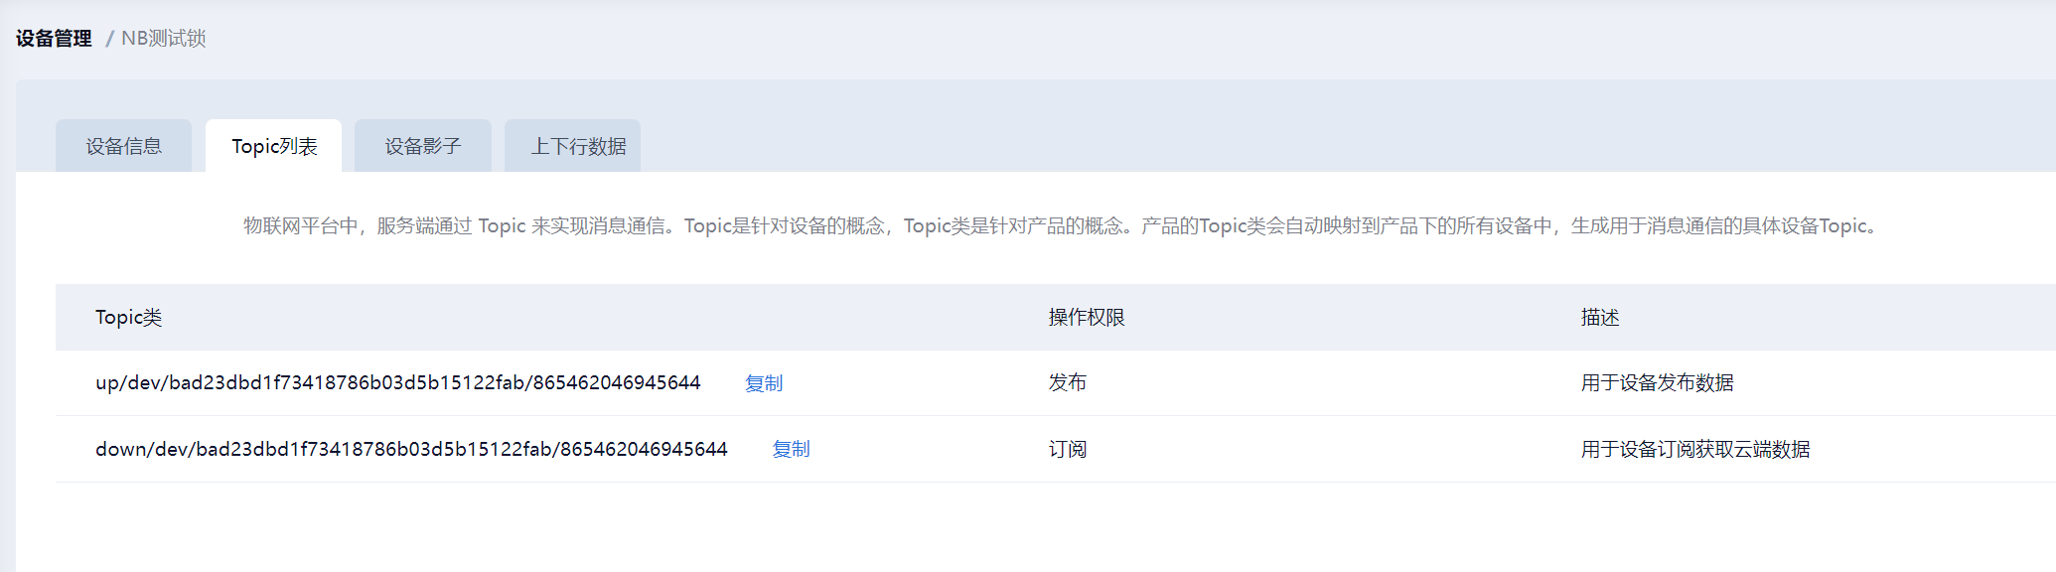Click the slash separator in the breadcrumb

tap(109, 39)
